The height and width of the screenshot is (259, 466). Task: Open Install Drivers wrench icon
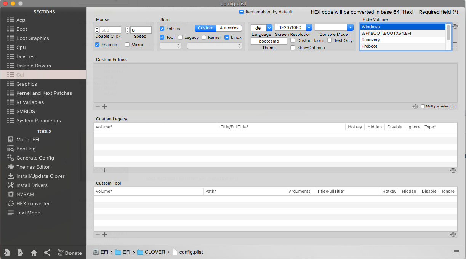(11, 185)
